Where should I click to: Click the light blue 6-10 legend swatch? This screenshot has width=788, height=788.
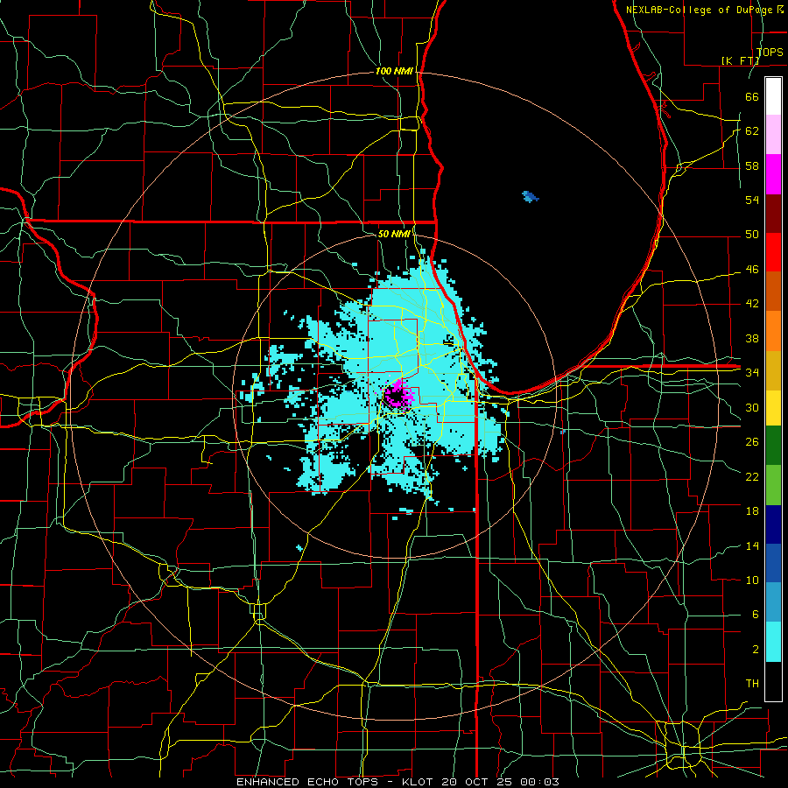tap(773, 602)
